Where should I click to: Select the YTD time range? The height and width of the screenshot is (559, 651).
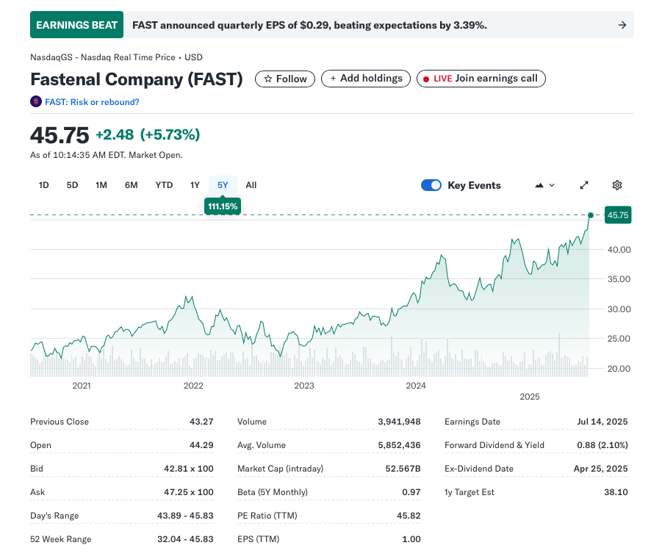click(x=164, y=185)
